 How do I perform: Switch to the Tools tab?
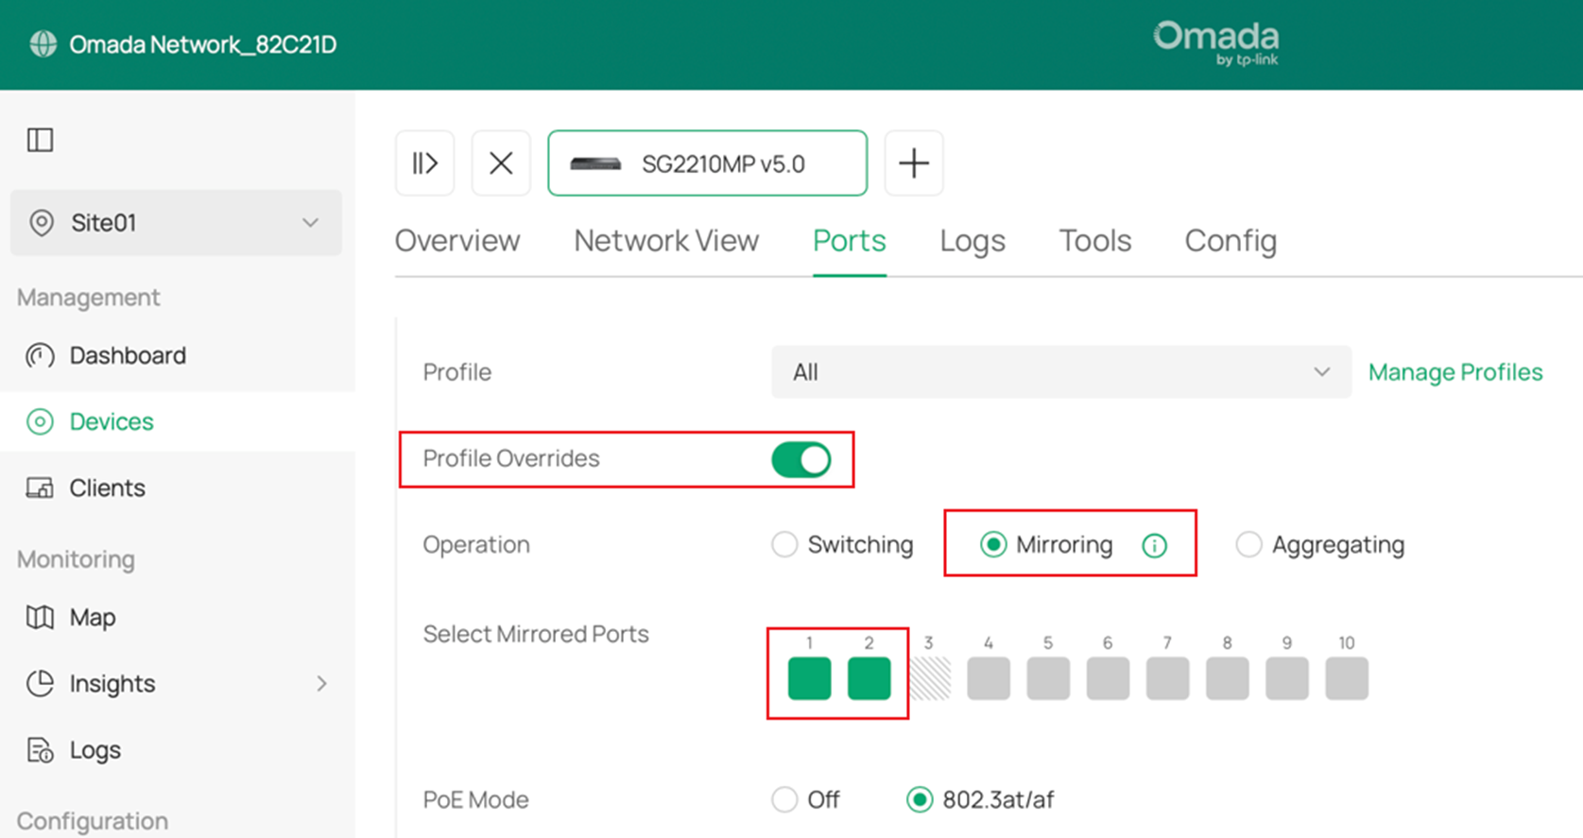[x=1095, y=241]
